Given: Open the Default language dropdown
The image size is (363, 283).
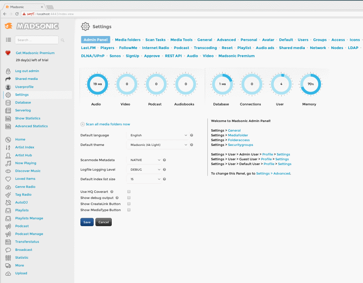Looking at the screenshot, I should pos(157,135).
